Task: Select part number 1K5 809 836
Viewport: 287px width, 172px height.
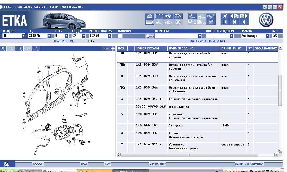Action: (147, 64)
